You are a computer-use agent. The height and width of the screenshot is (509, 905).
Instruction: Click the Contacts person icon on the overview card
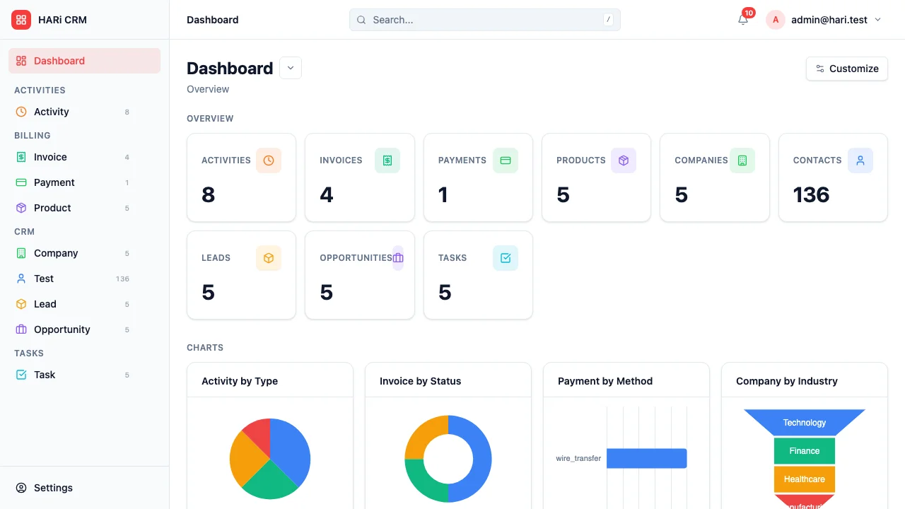point(860,160)
